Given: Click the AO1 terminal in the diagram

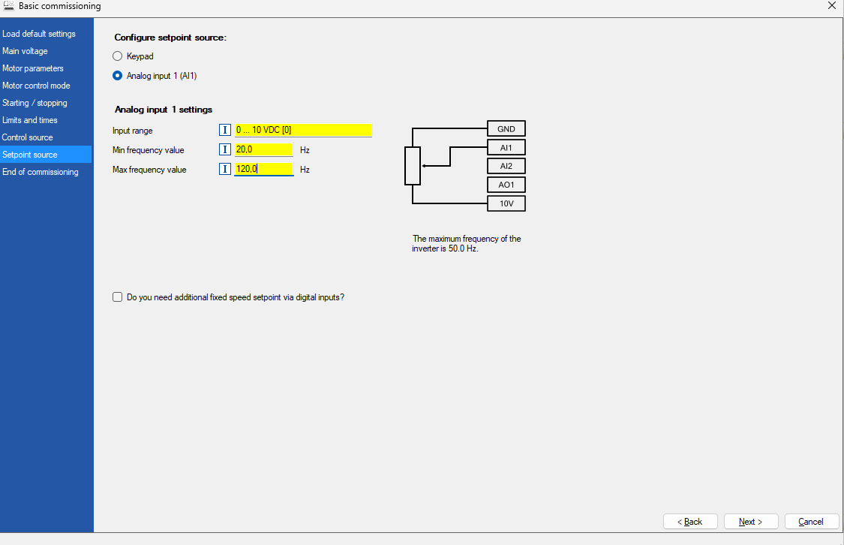Looking at the screenshot, I should (506, 185).
